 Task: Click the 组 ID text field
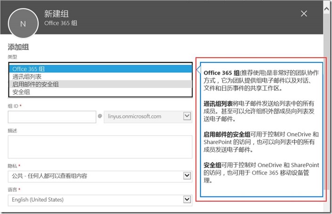pyautogui.click(x=52, y=117)
